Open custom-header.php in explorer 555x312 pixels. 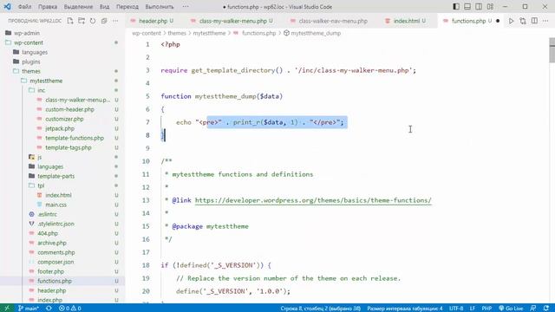(69, 109)
